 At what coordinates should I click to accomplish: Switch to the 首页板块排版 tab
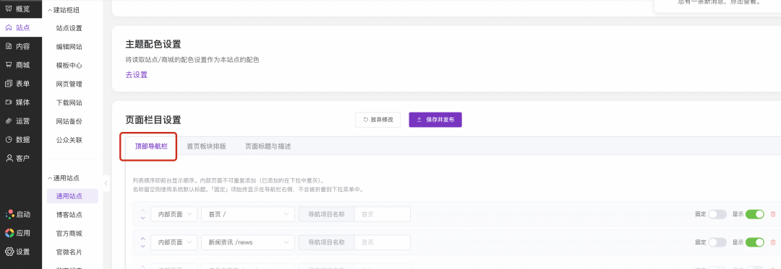(206, 146)
